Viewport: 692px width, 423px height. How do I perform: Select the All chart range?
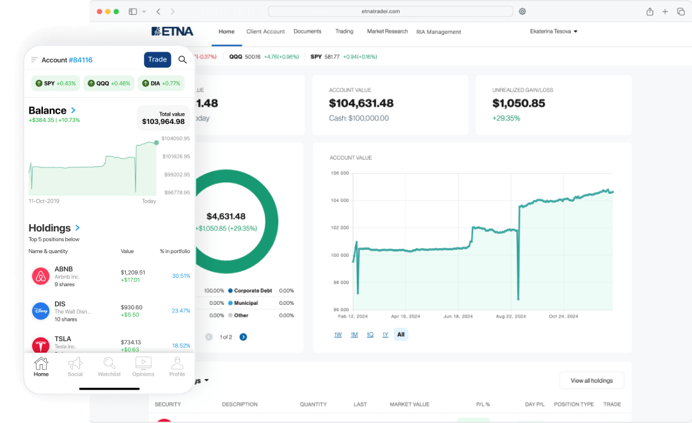click(x=401, y=335)
